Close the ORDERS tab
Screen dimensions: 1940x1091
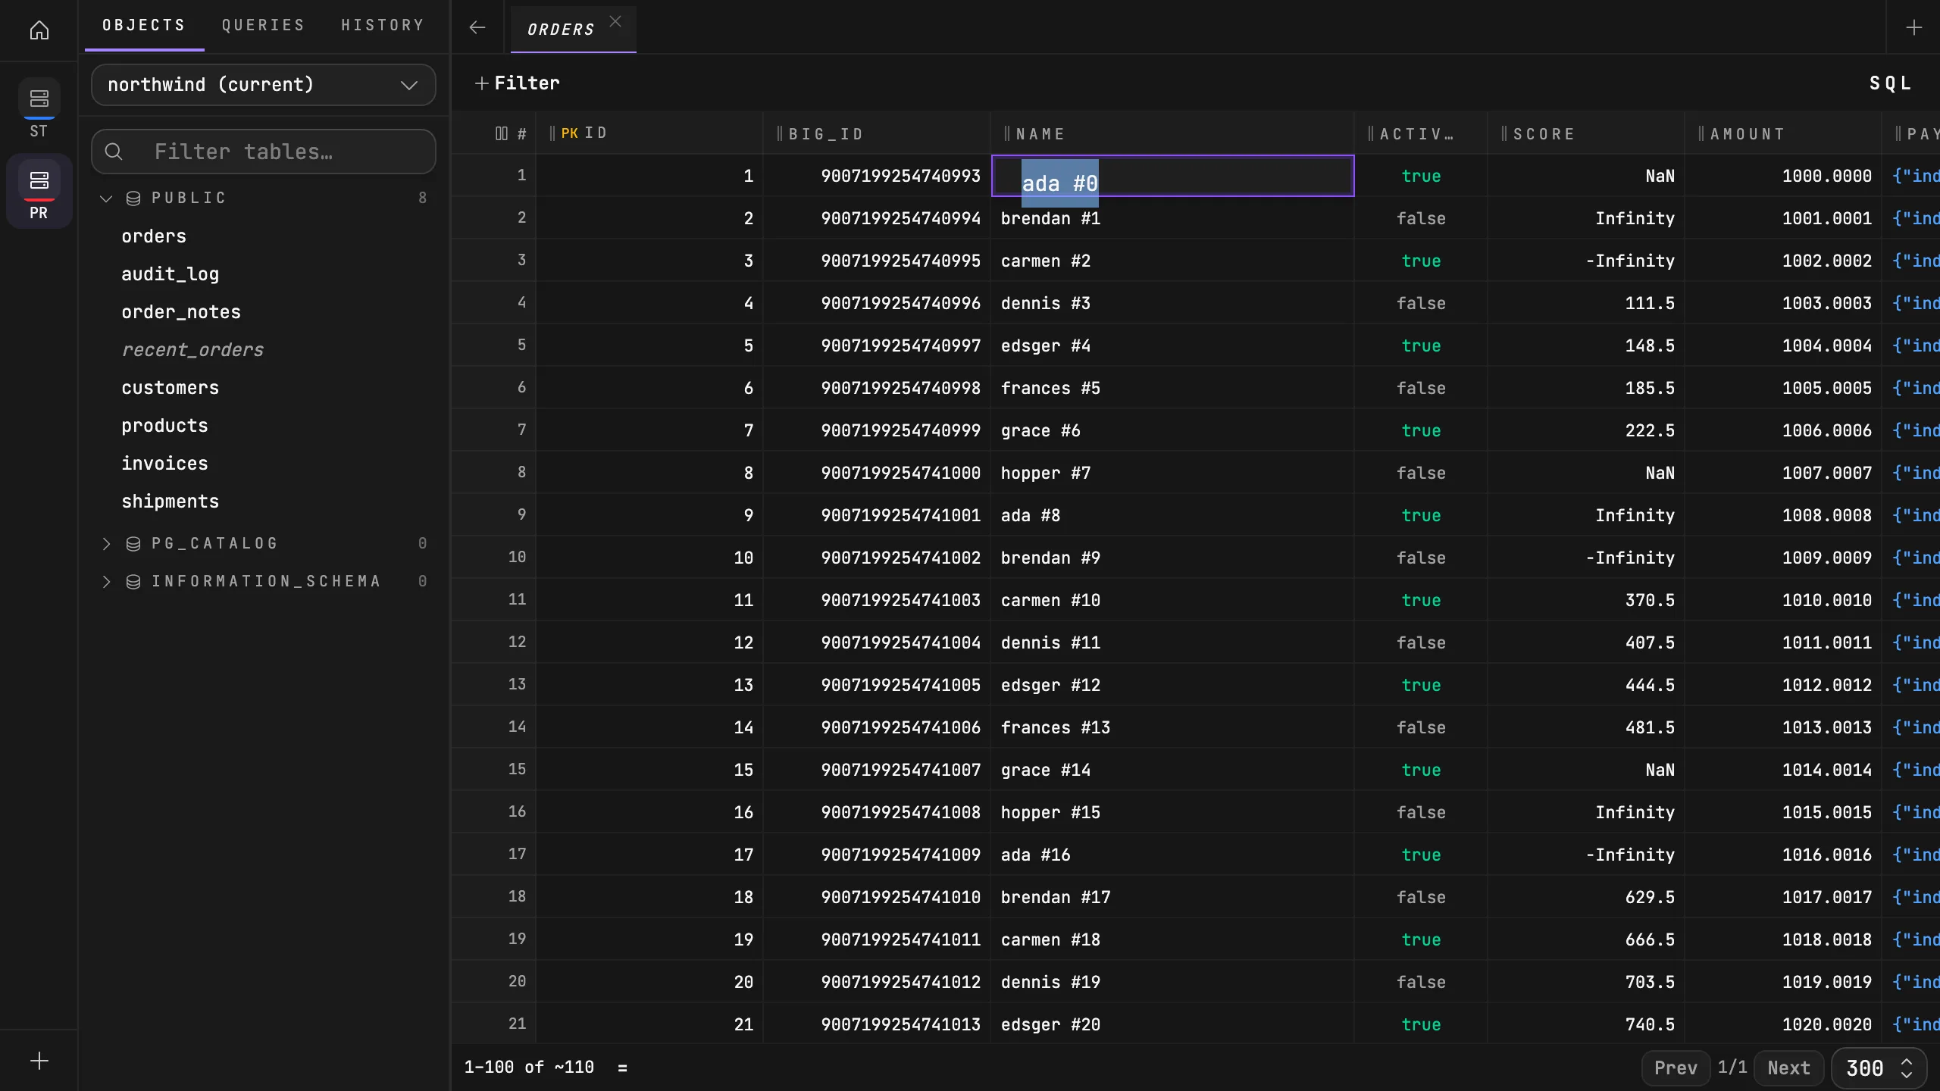click(x=615, y=22)
